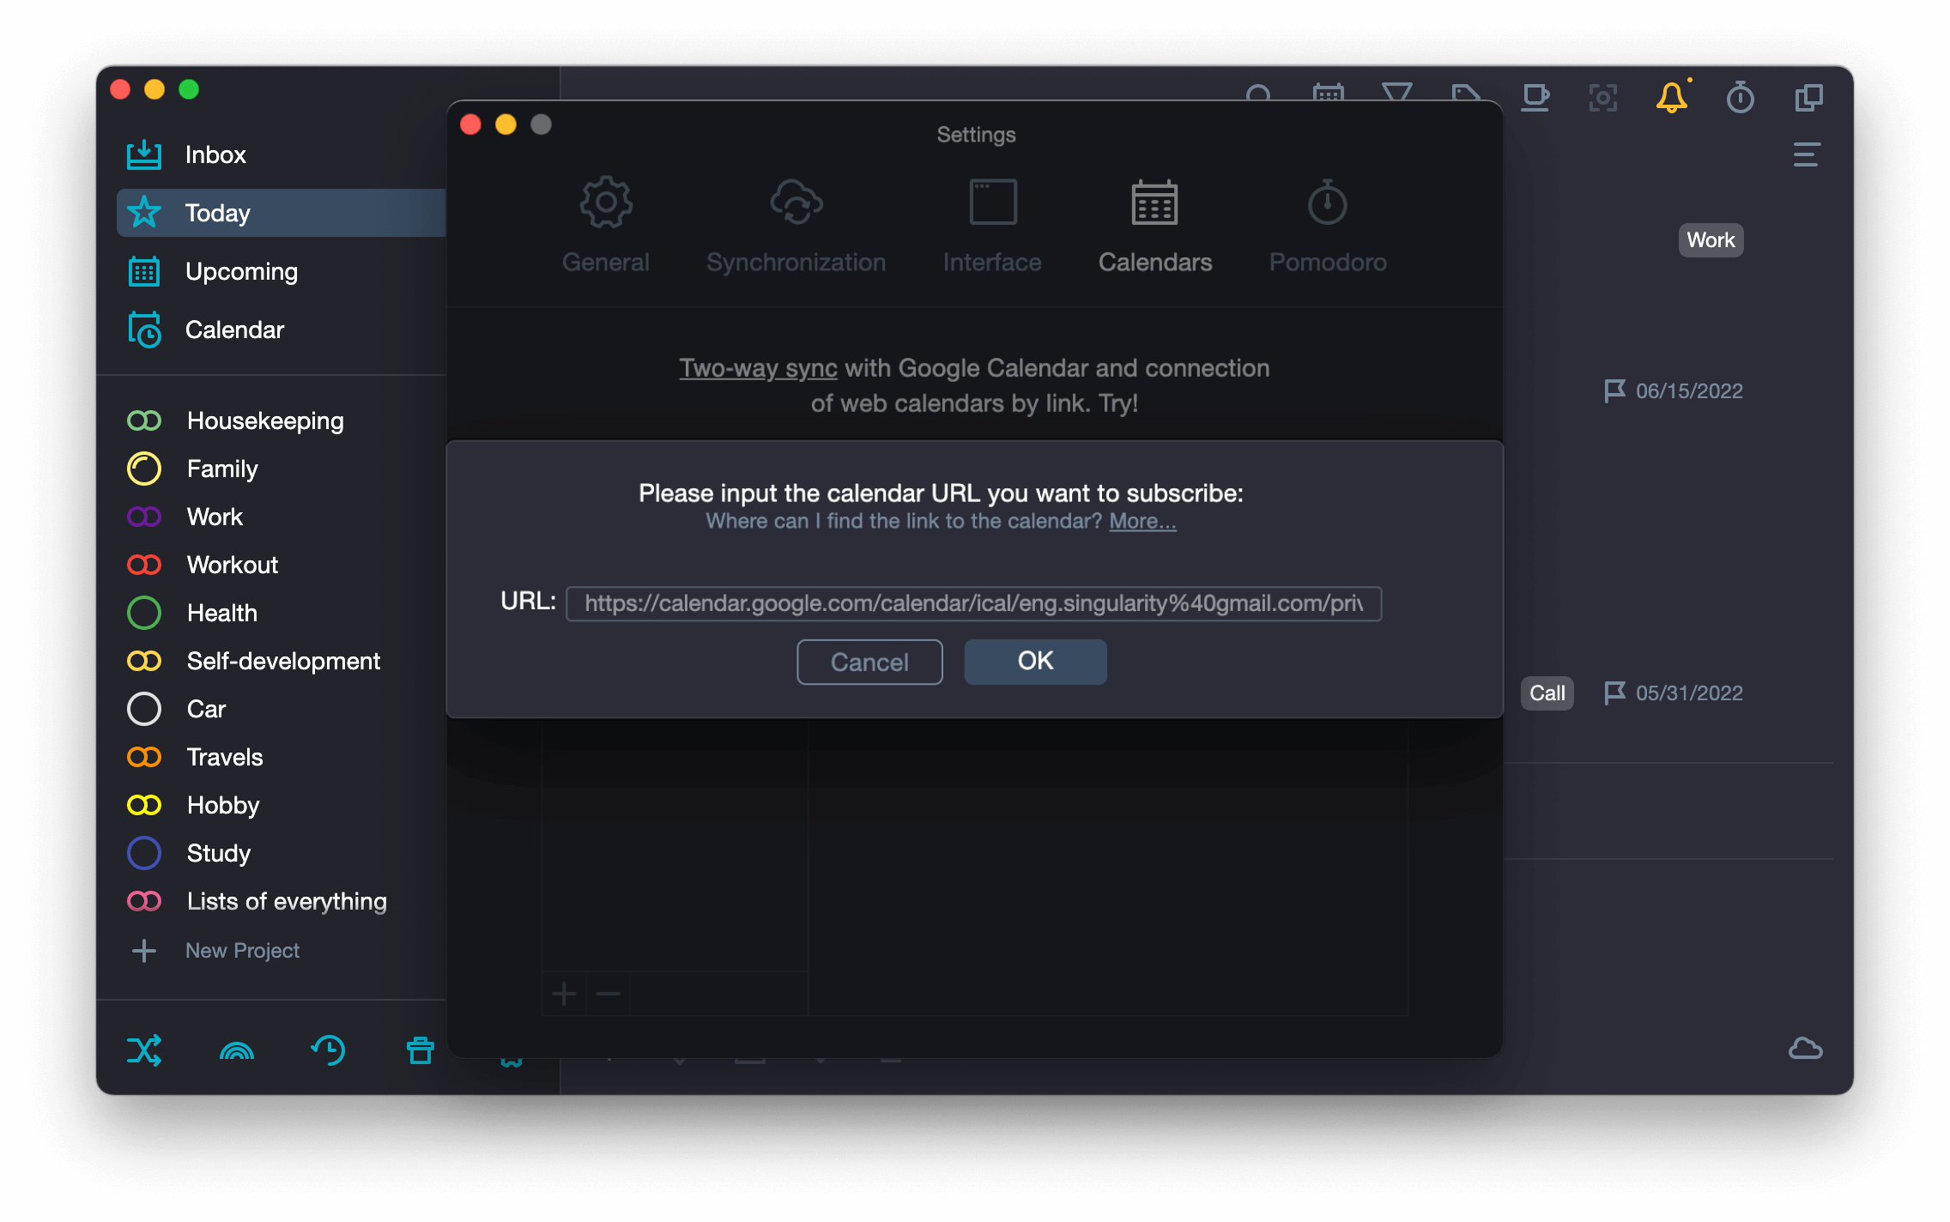Open the notifications bell icon
Image resolution: width=1950 pixels, height=1222 pixels.
coord(1672,97)
